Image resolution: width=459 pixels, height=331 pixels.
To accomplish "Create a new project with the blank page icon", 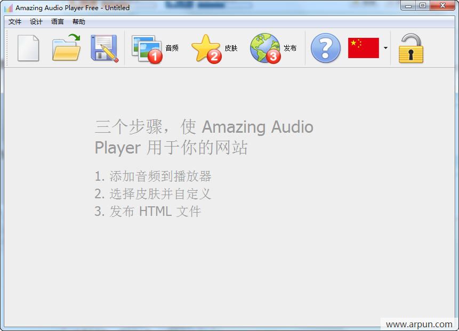I will tap(28, 48).
